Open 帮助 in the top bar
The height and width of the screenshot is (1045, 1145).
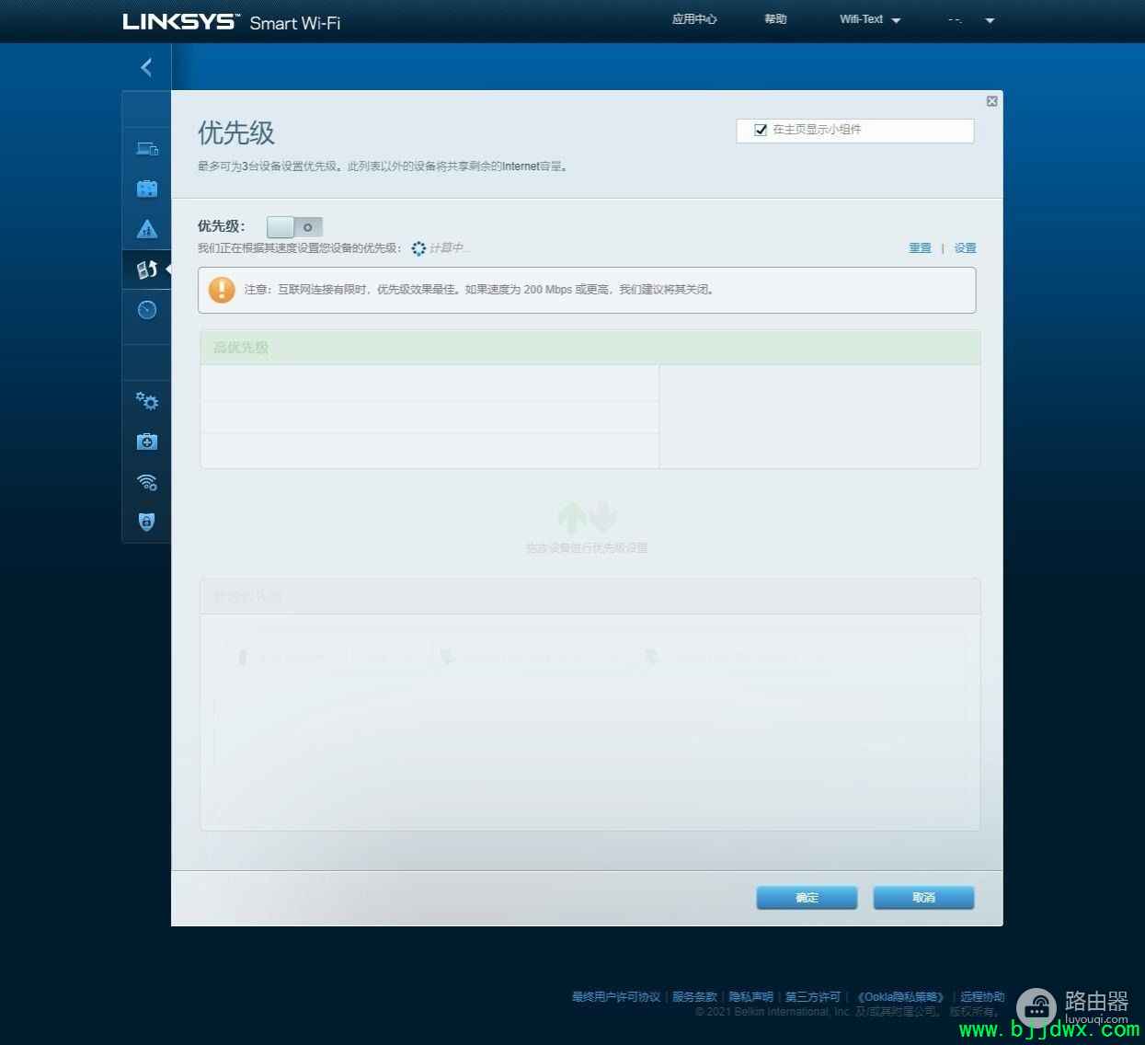tap(775, 19)
